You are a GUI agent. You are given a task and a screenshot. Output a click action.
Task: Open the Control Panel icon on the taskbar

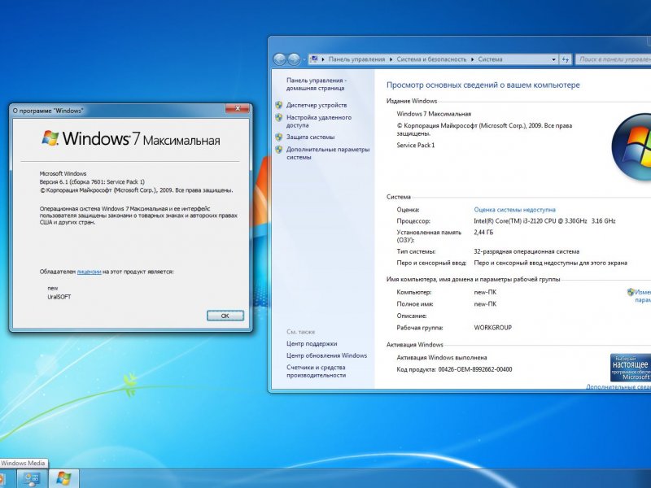point(32,479)
